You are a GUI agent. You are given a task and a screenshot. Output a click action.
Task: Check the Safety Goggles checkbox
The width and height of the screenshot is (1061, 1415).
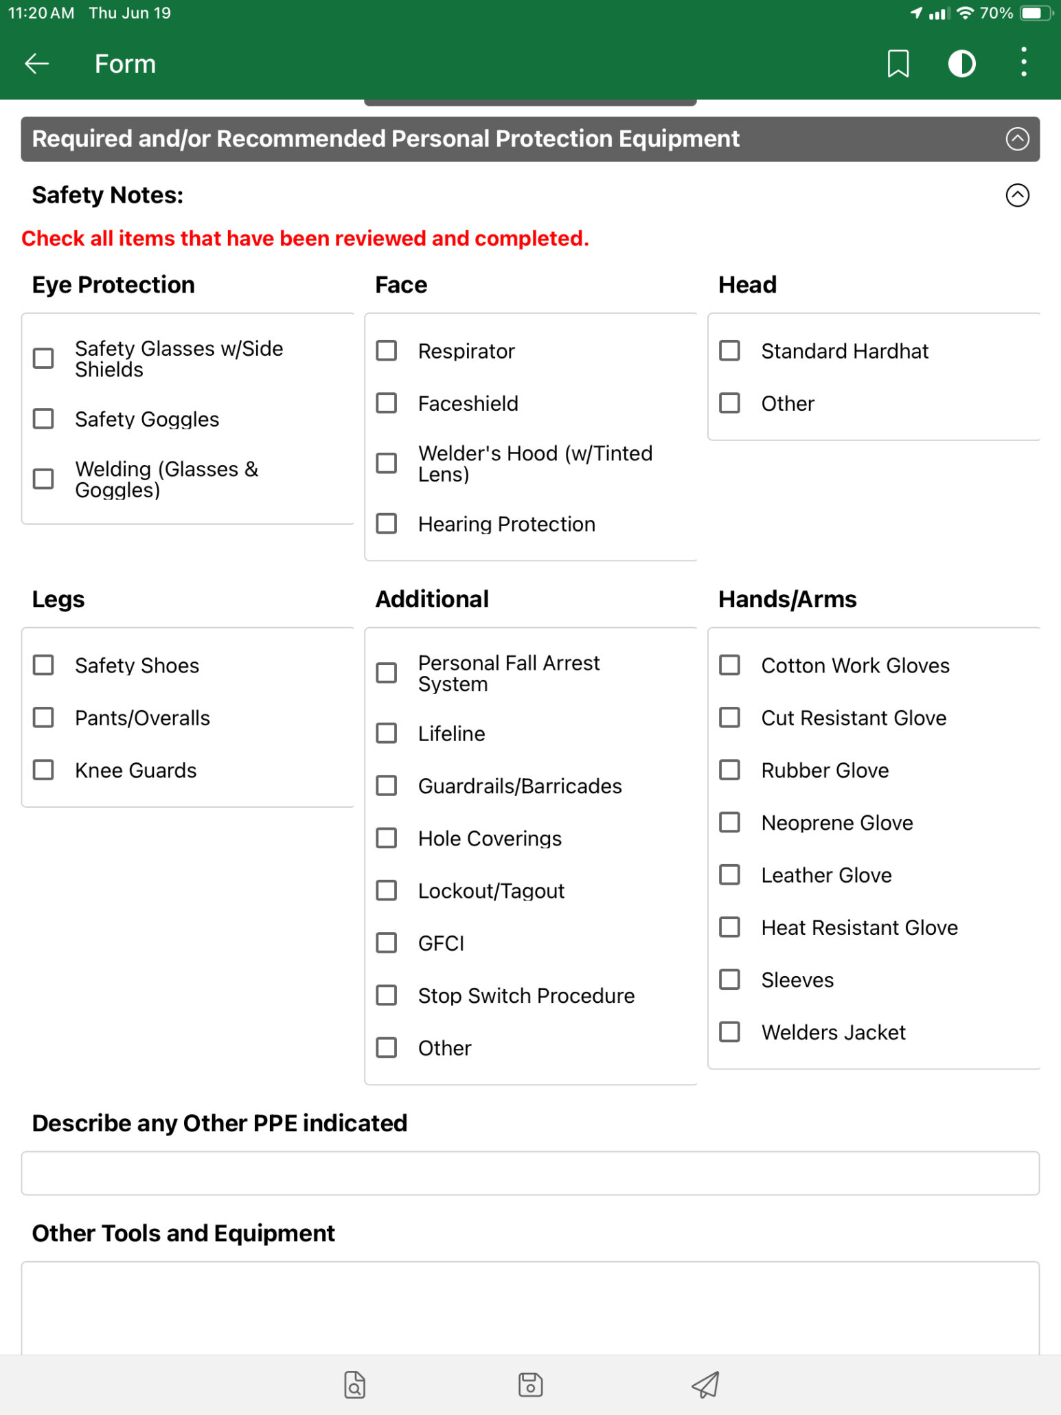[x=44, y=419]
